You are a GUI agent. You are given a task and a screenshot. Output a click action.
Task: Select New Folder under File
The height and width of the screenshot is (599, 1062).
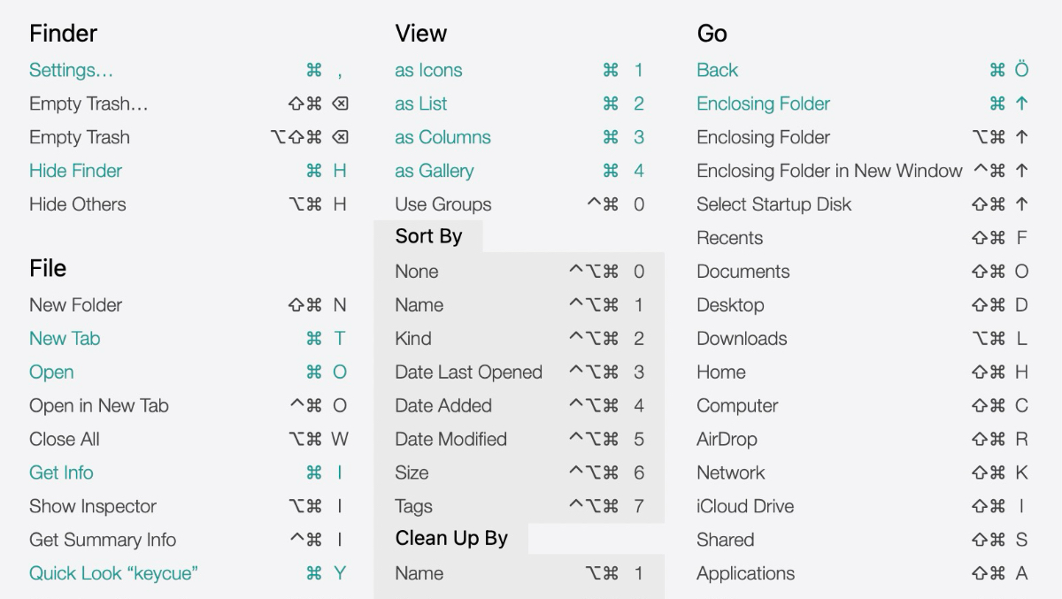click(x=75, y=305)
